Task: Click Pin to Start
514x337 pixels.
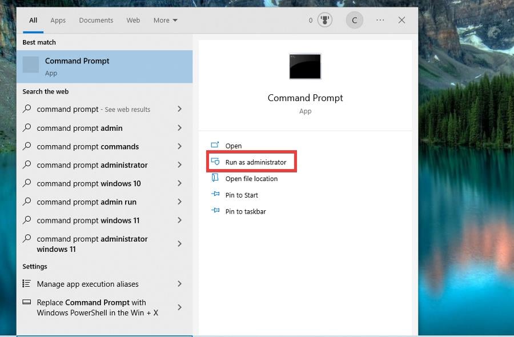Action: 242,195
